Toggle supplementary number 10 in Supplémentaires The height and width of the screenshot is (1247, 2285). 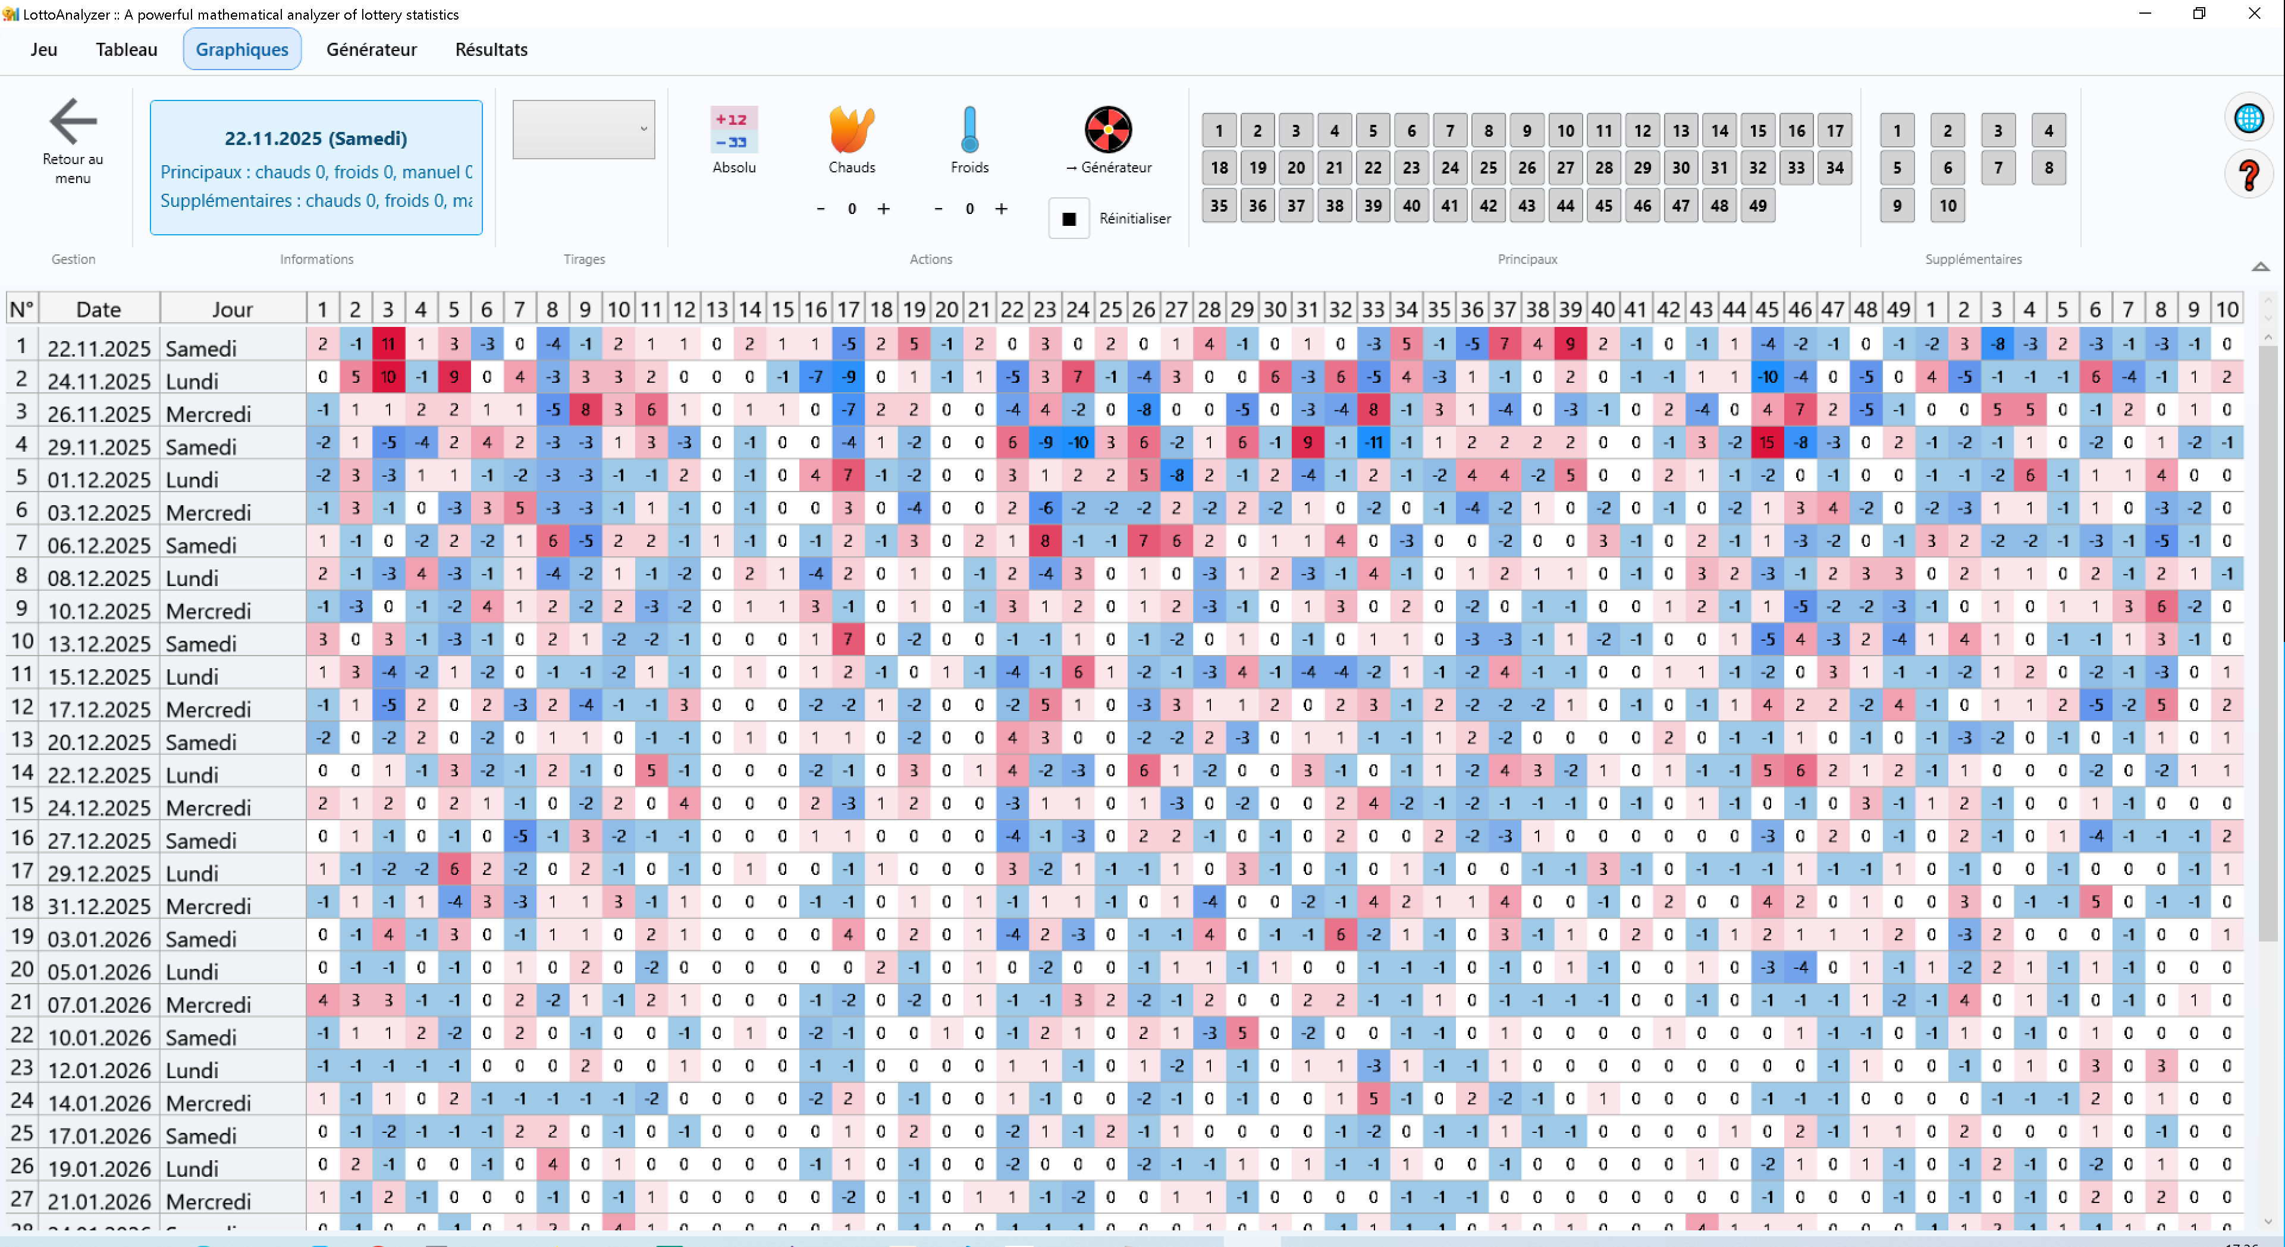coord(1947,206)
